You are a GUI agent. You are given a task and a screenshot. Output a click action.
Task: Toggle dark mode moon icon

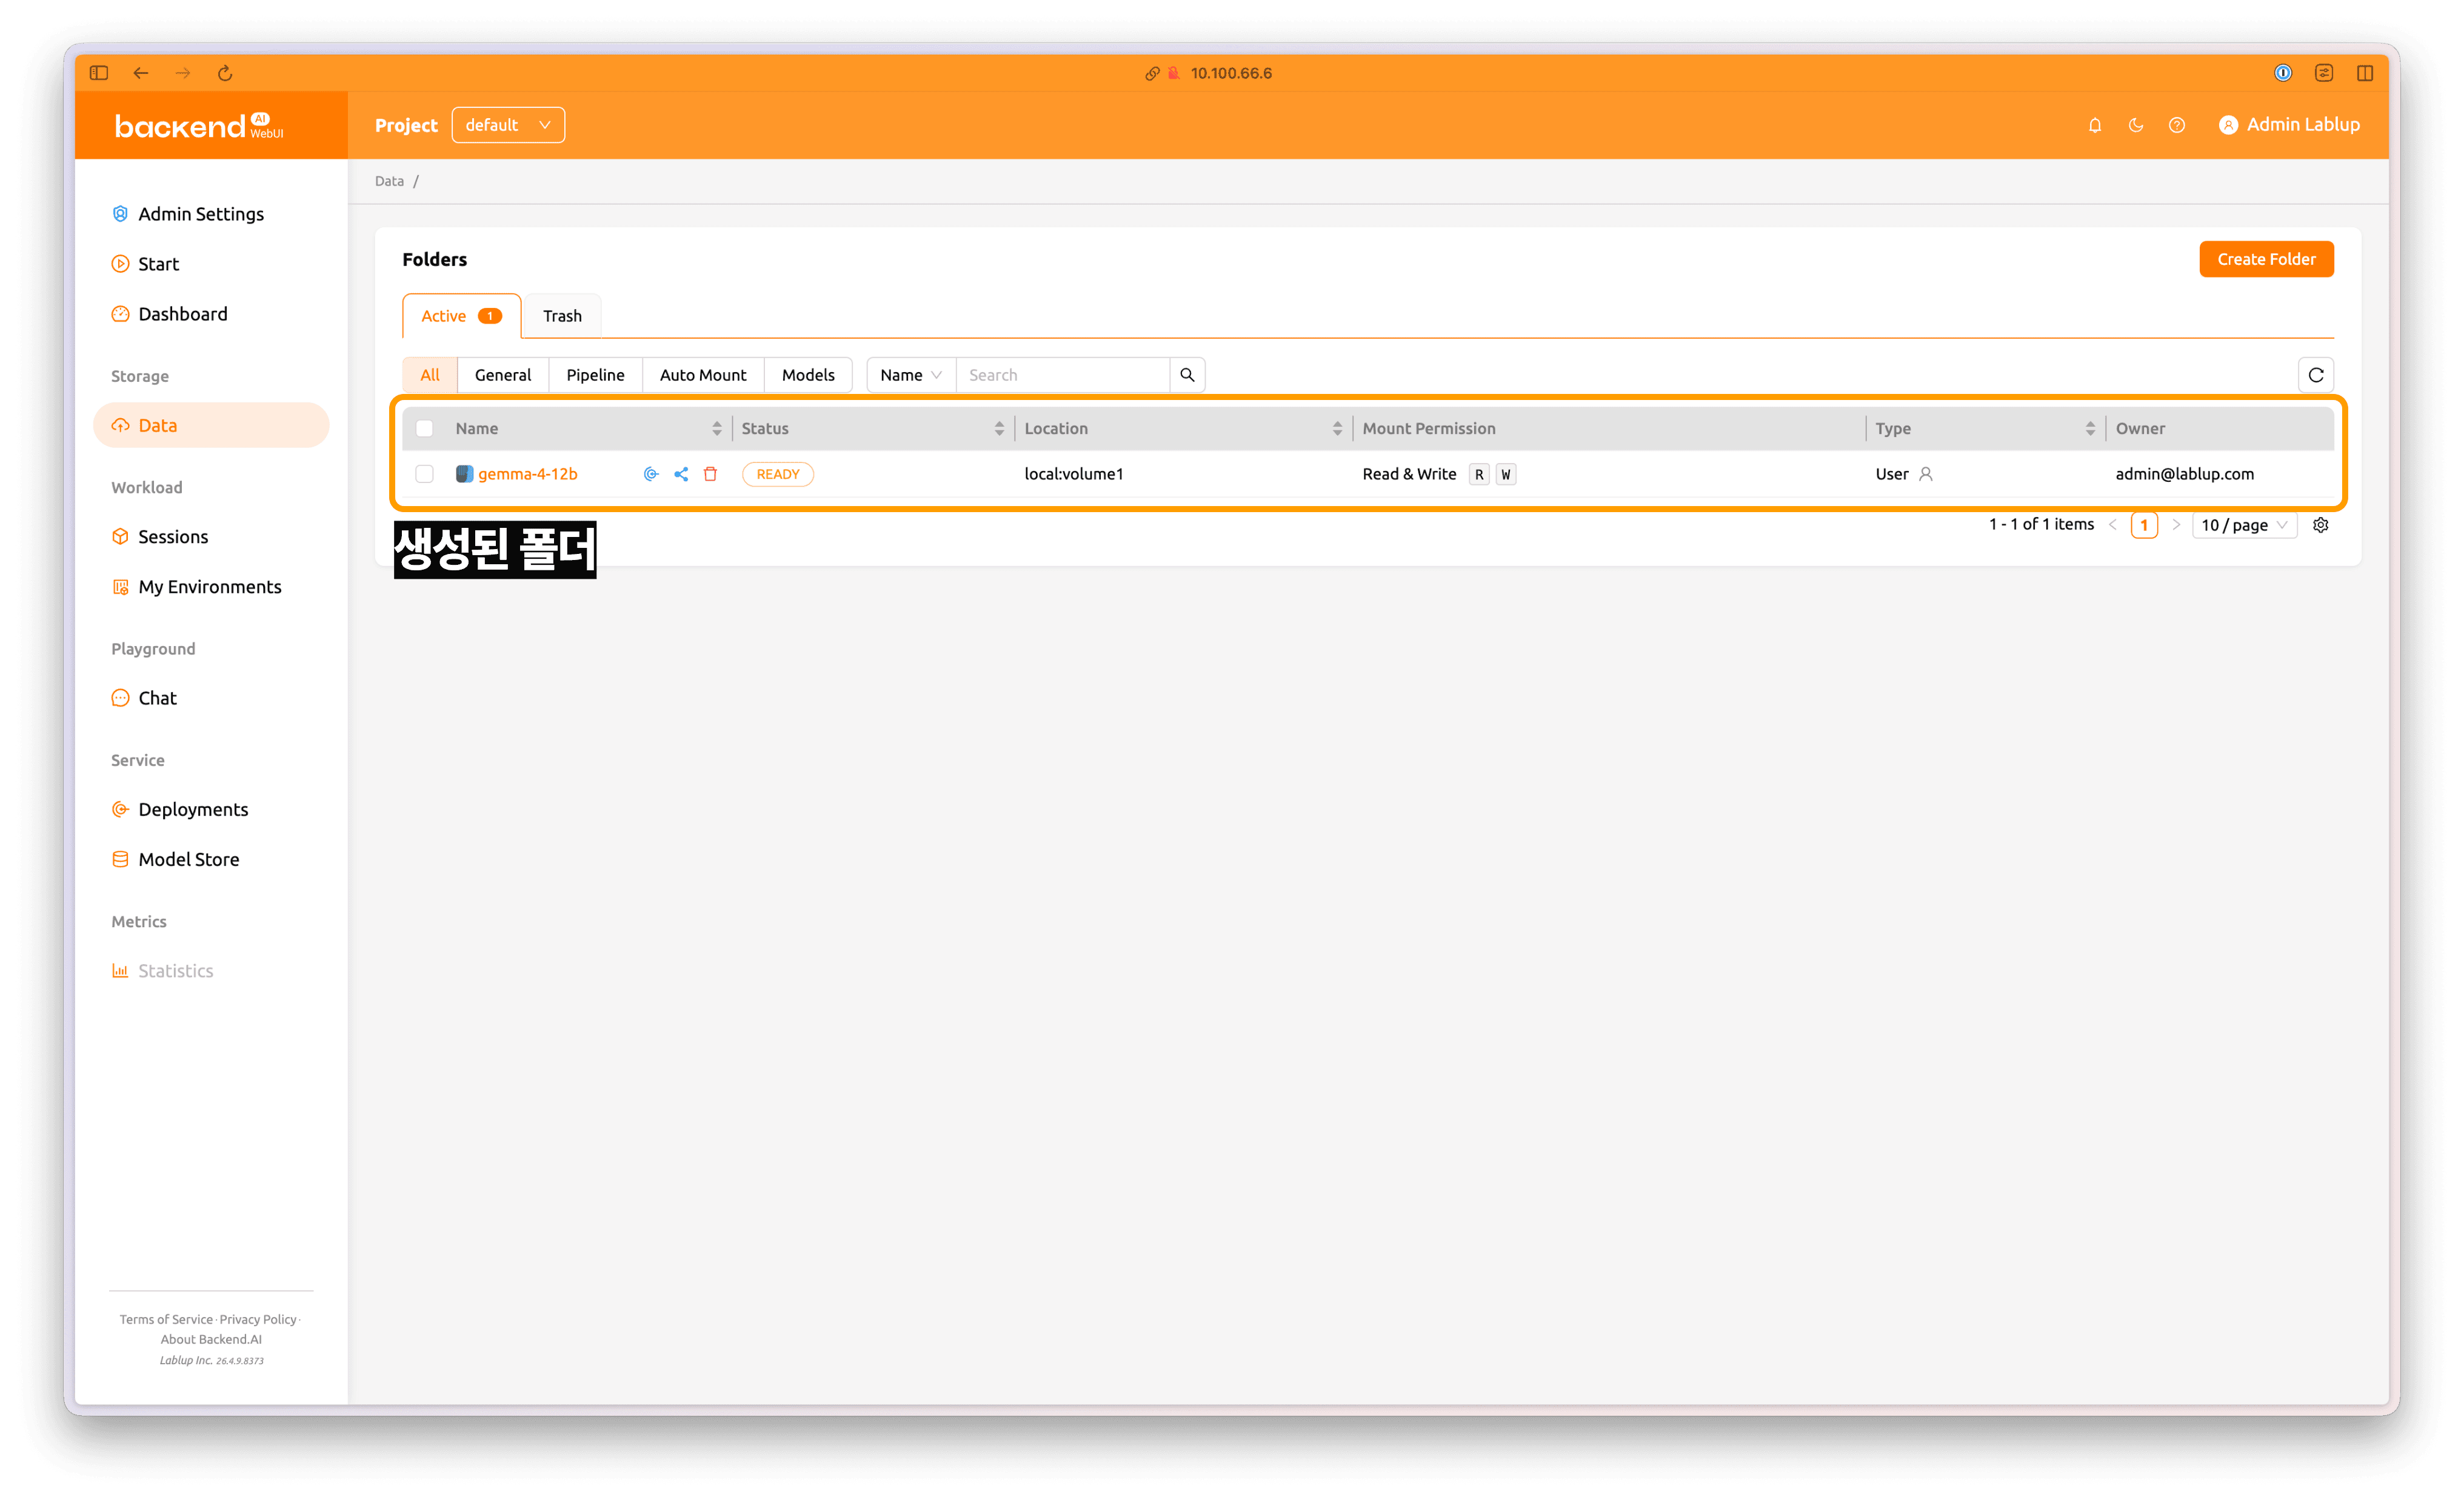(2135, 125)
